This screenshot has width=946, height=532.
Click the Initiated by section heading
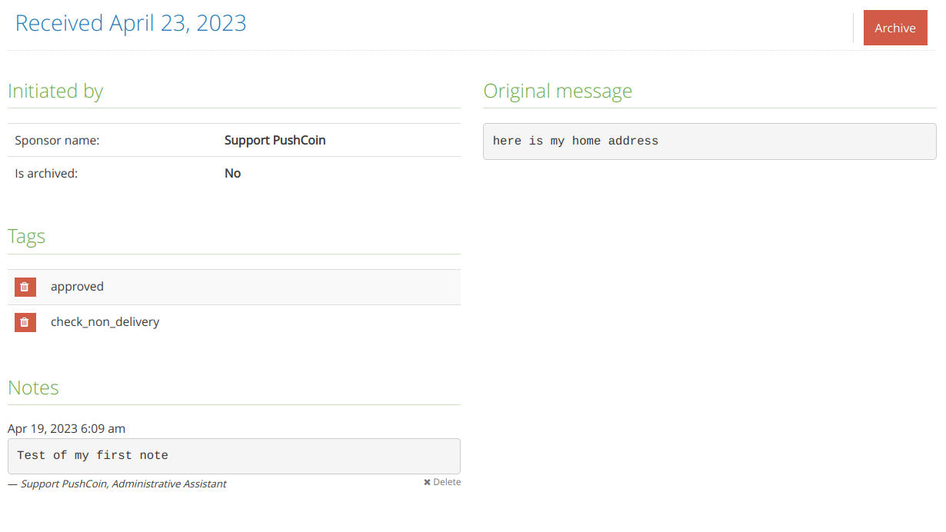55,91
